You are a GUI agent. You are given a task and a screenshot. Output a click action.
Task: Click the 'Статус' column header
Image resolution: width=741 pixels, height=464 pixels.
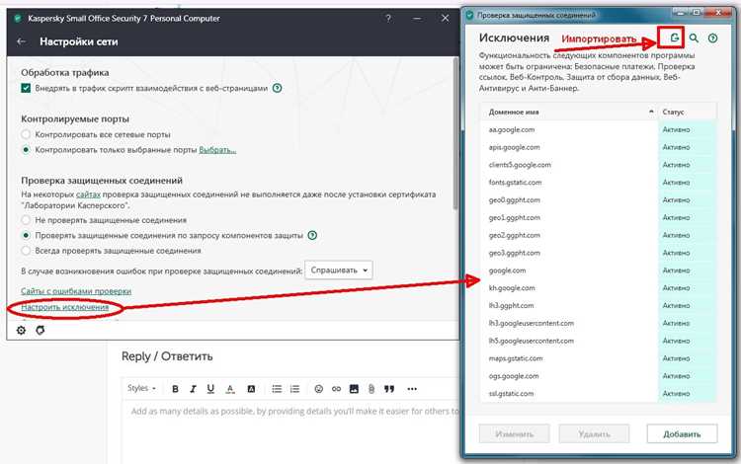coord(687,112)
